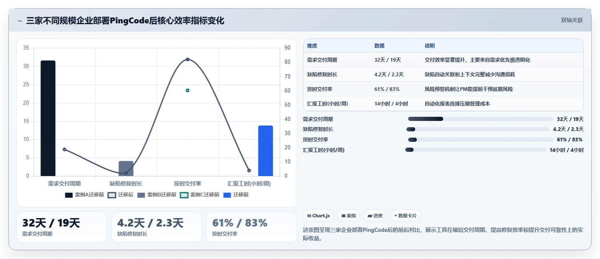The height and width of the screenshot is (259, 600).
Task: Click the summary paragraph starting 这张图呈现三家企业
Action: pos(443,234)
